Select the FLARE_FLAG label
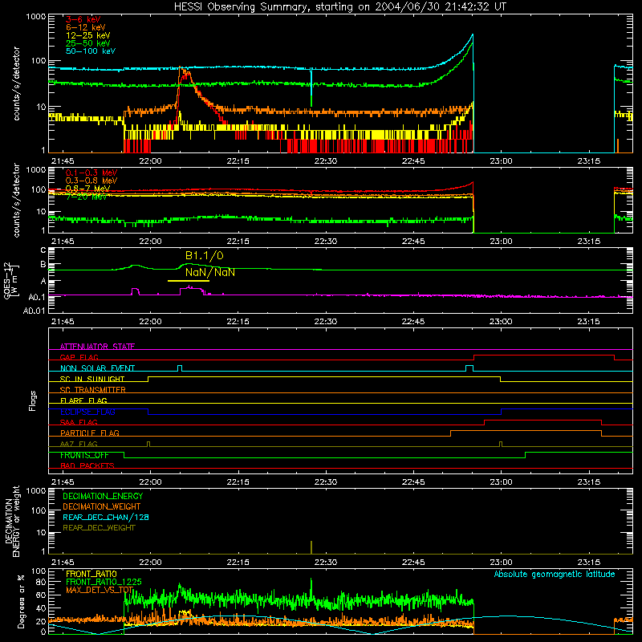This screenshot has width=642, height=642. pyautogui.click(x=83, y=400)
